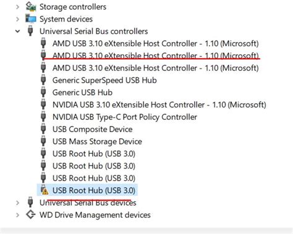Click the warning icon on USB Root Hub
This screenshot has height=234, width=293.
click(x=45, y=191)
